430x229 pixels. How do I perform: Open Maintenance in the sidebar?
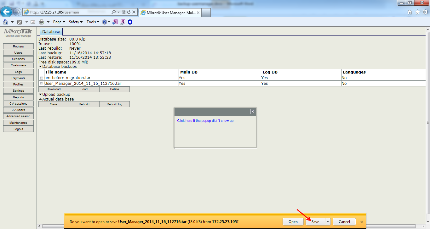[18, 123]
